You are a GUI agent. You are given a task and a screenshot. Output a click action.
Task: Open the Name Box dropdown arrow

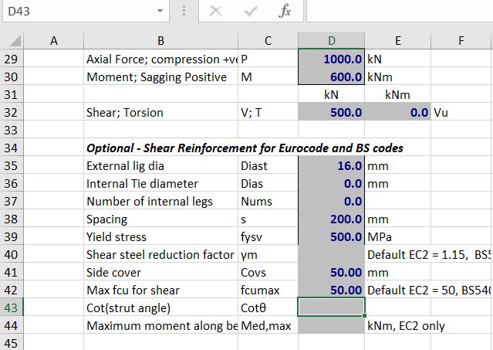[160, 12]
